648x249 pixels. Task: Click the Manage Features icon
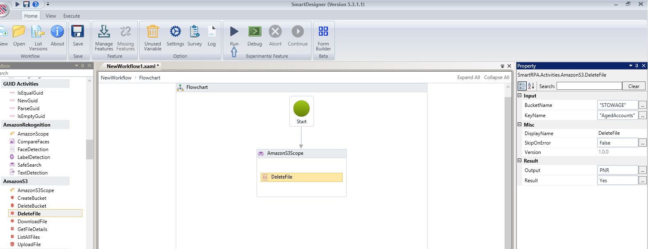[x=104, y=32]
